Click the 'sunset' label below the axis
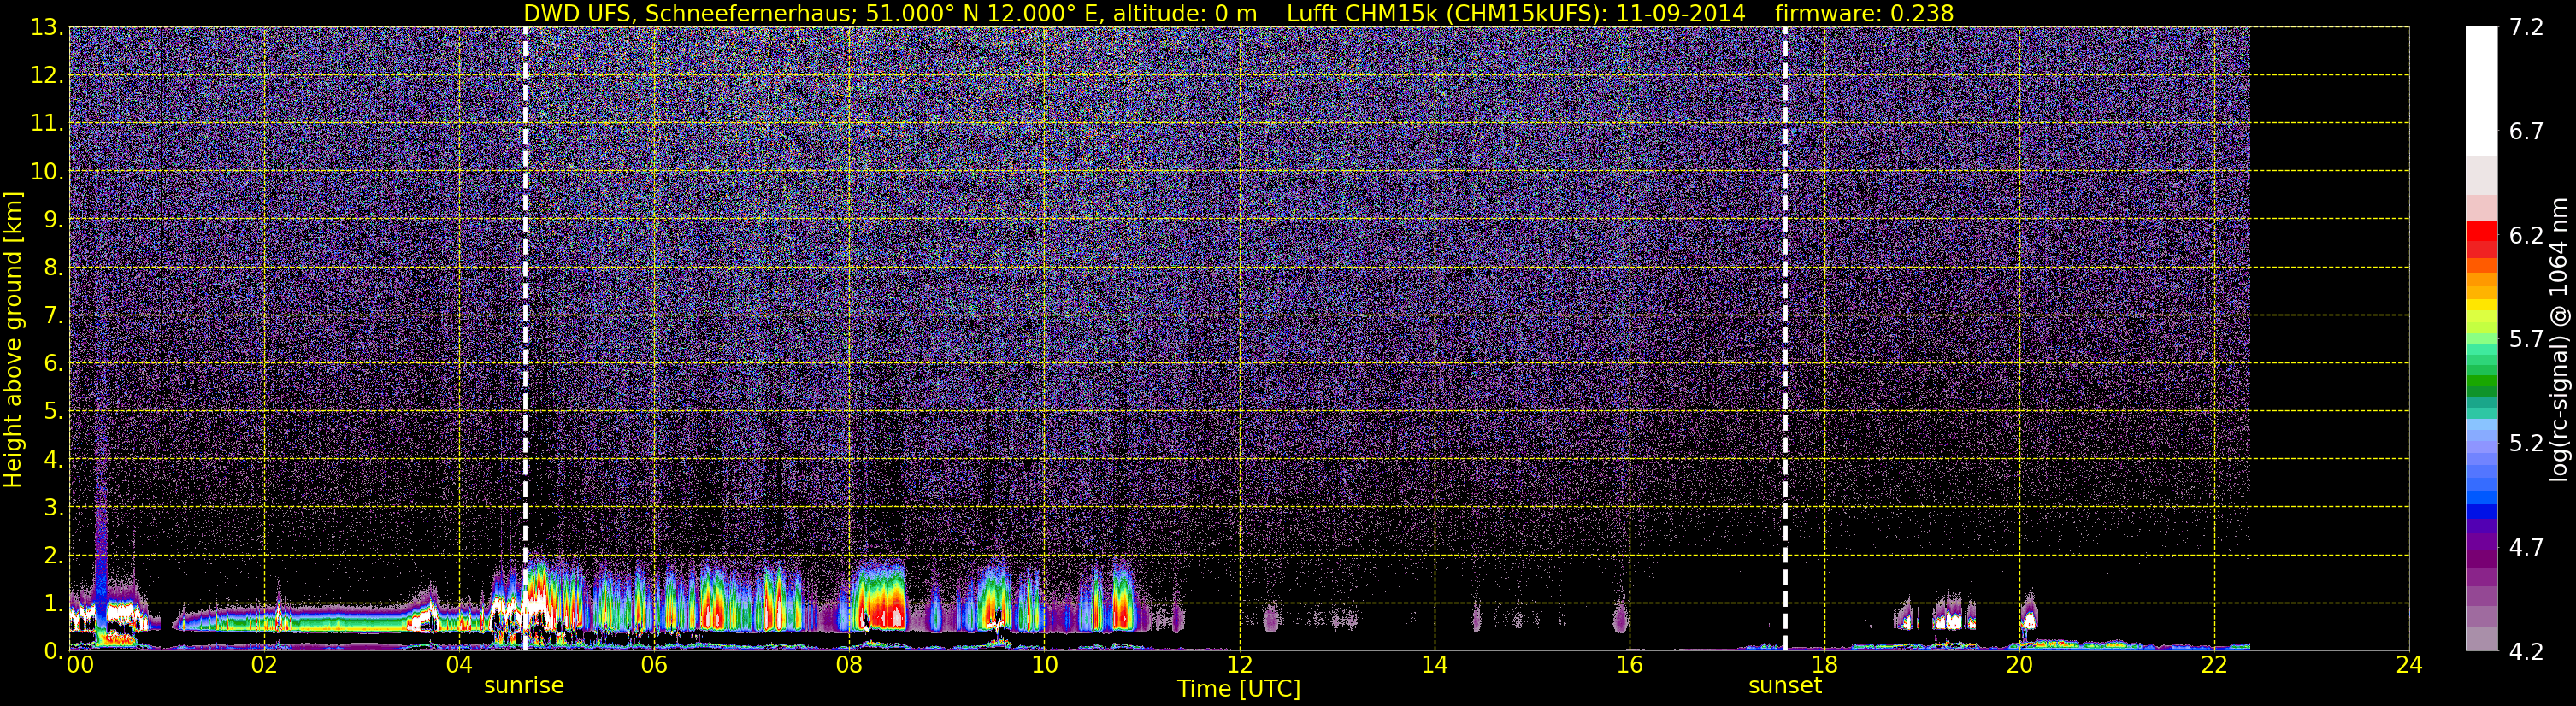Viewport: 2576px width, 706px height. tap(1785, 686)
